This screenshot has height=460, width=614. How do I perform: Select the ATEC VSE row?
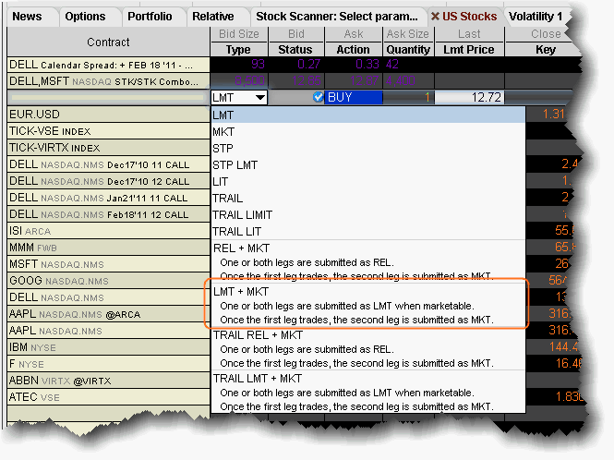point(108,397)
